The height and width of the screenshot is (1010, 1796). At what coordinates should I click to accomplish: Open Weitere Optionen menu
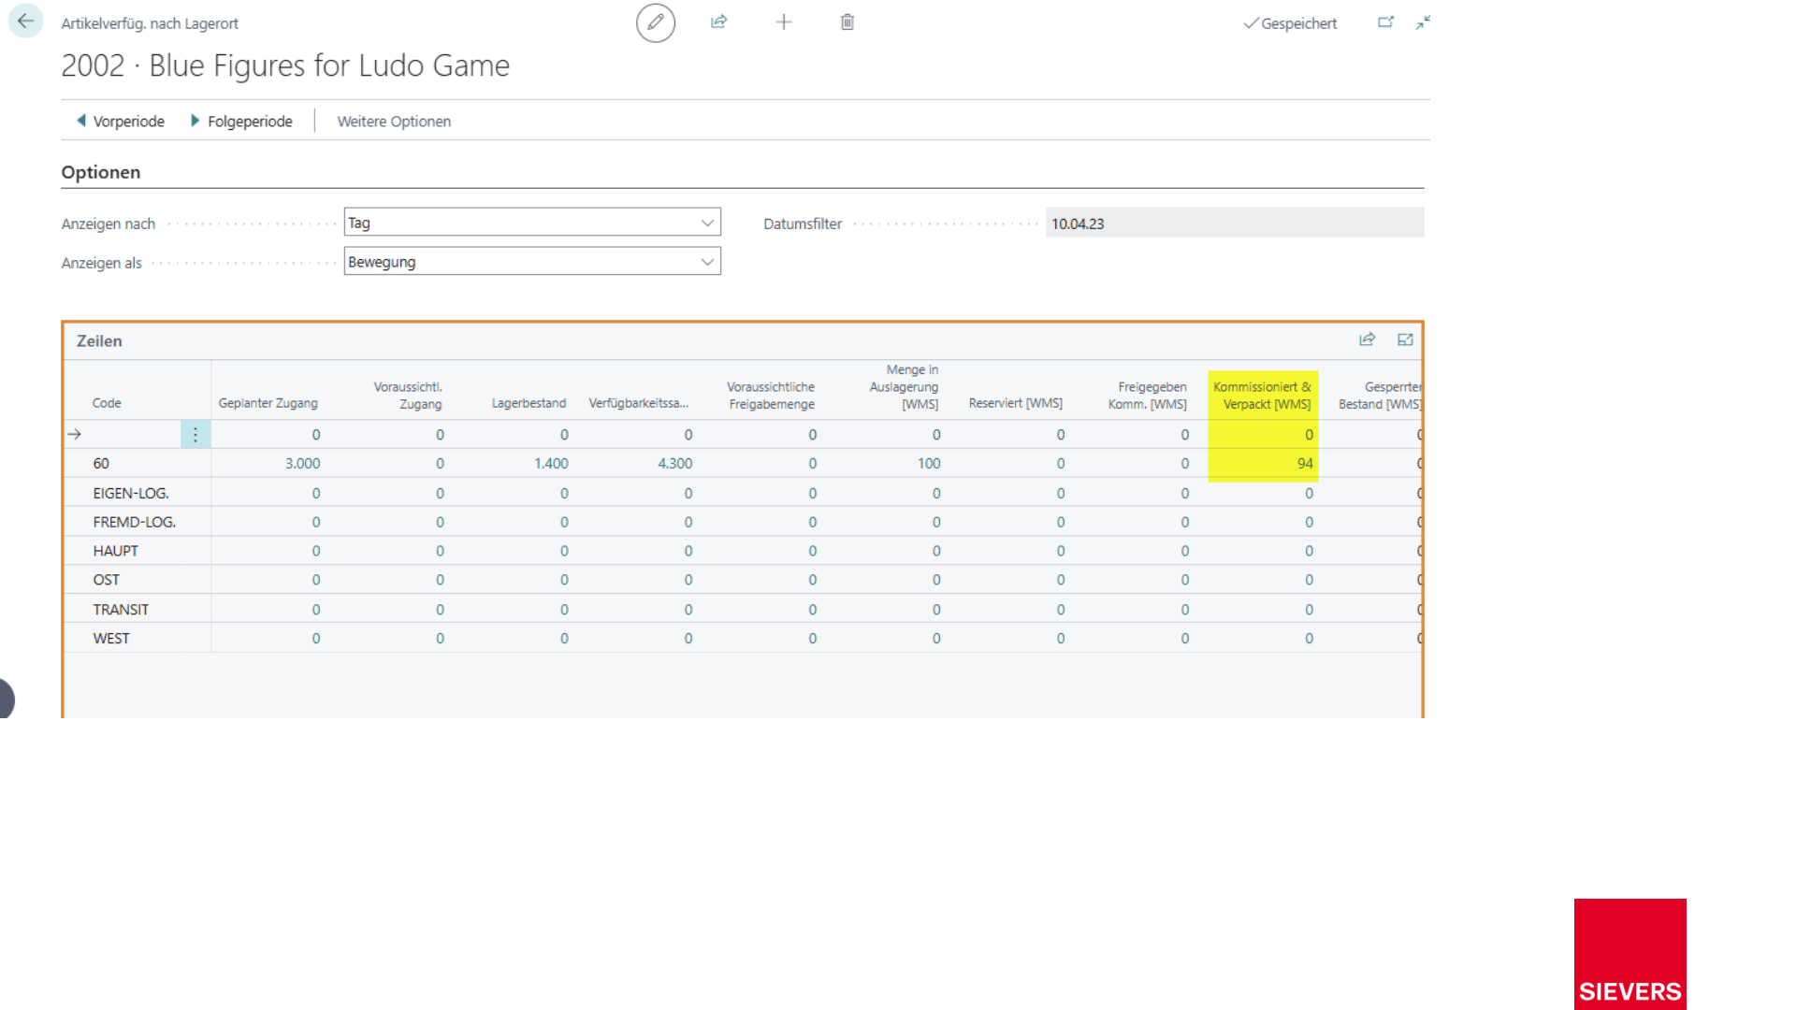click(x=394, y=122)
